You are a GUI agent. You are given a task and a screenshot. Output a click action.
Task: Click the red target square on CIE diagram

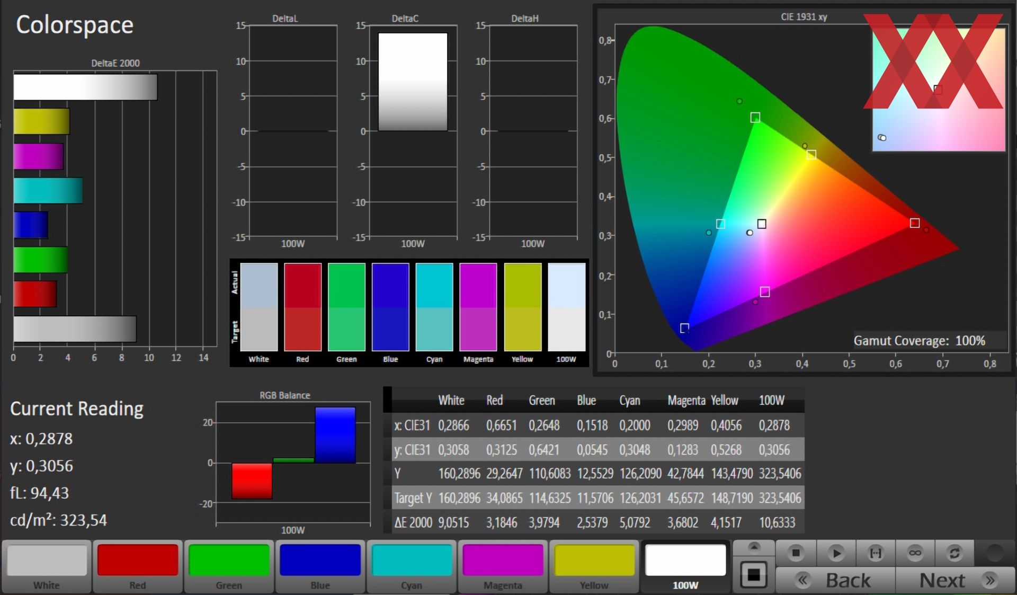coord(915,223)
